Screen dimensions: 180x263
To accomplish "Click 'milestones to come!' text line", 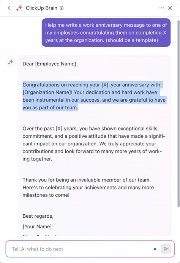I will tap(46, 195).
